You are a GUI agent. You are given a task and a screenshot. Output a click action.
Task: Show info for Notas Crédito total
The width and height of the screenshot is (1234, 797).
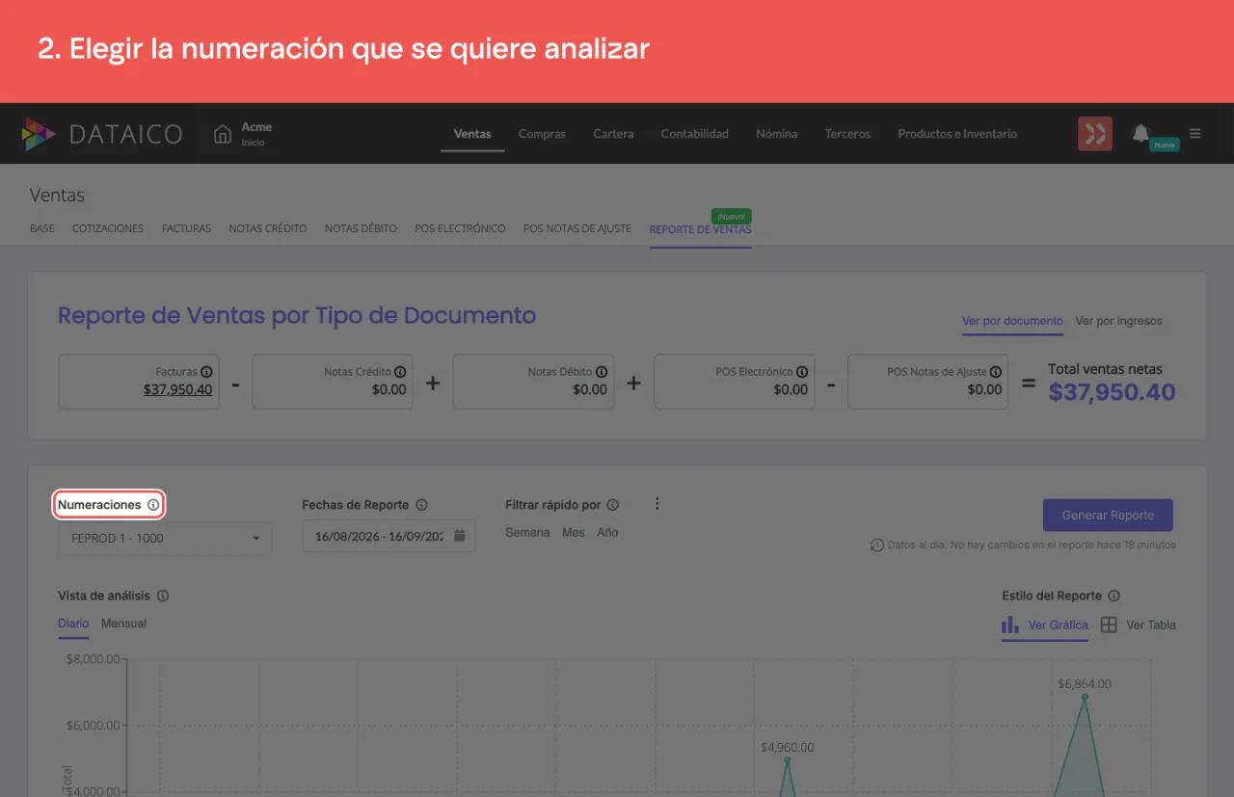coord(400,372)
